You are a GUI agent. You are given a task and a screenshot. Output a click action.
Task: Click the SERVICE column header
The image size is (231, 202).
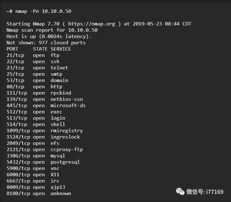pyautogui.click(x=61, y=49)
